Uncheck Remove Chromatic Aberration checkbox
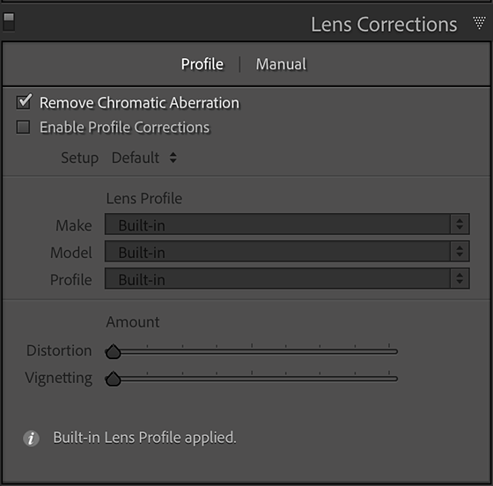 click(24, 102)
